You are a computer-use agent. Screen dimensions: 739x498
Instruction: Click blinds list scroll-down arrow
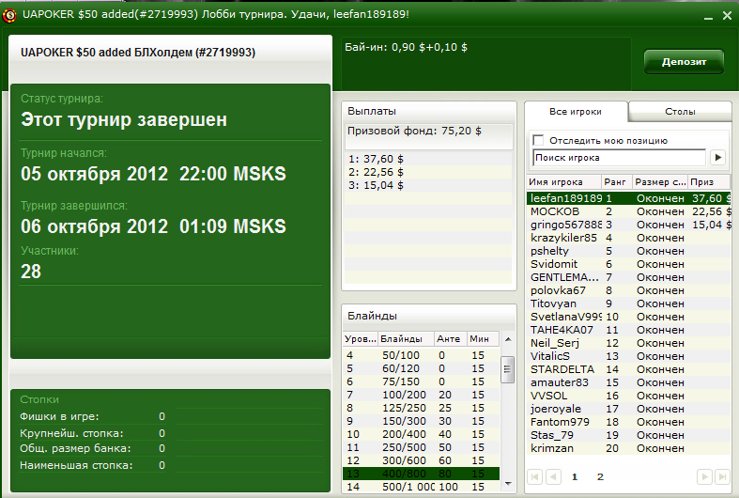coord(508,483)
